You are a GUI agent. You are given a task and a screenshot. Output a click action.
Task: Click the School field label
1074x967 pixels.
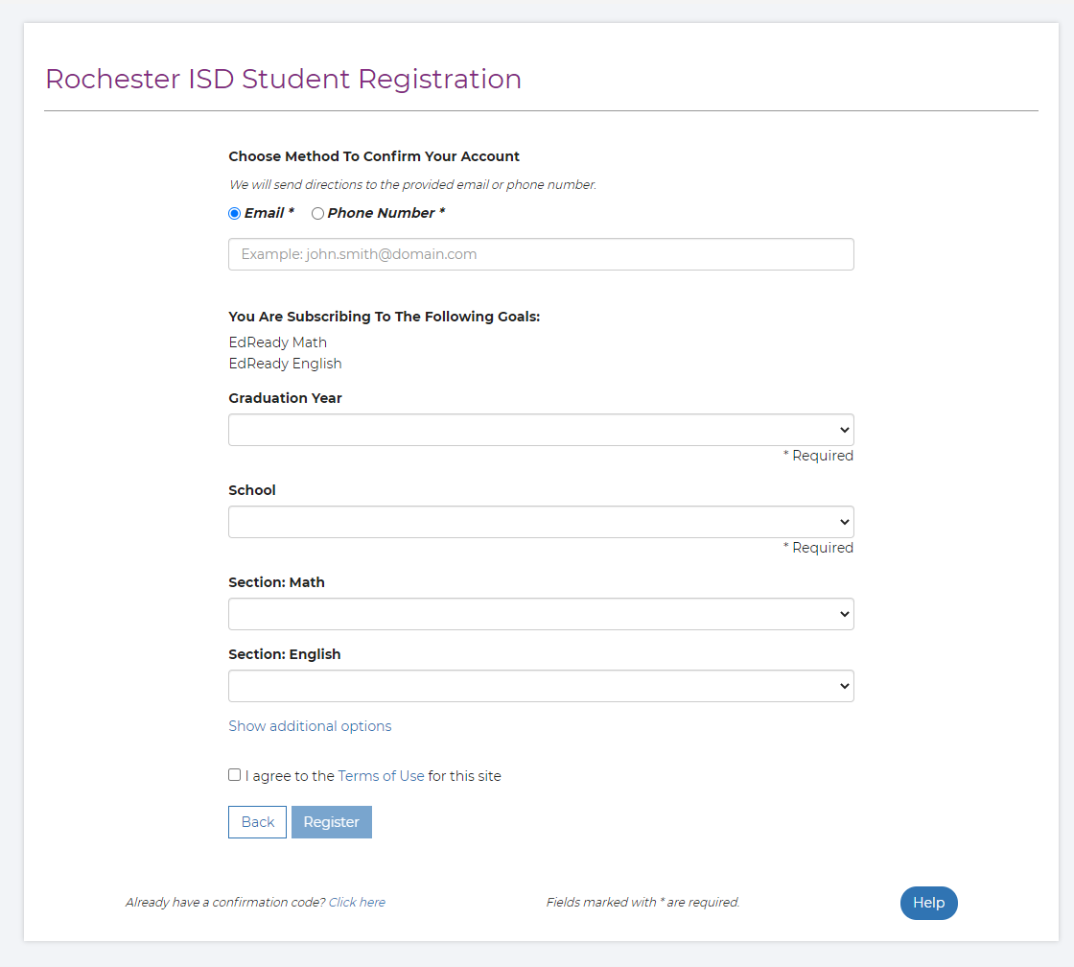252,490
